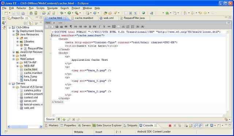This screenshot has height=136, width=234.
Task: Toggle show console on standard error
Action: click(x=200, y=125)
